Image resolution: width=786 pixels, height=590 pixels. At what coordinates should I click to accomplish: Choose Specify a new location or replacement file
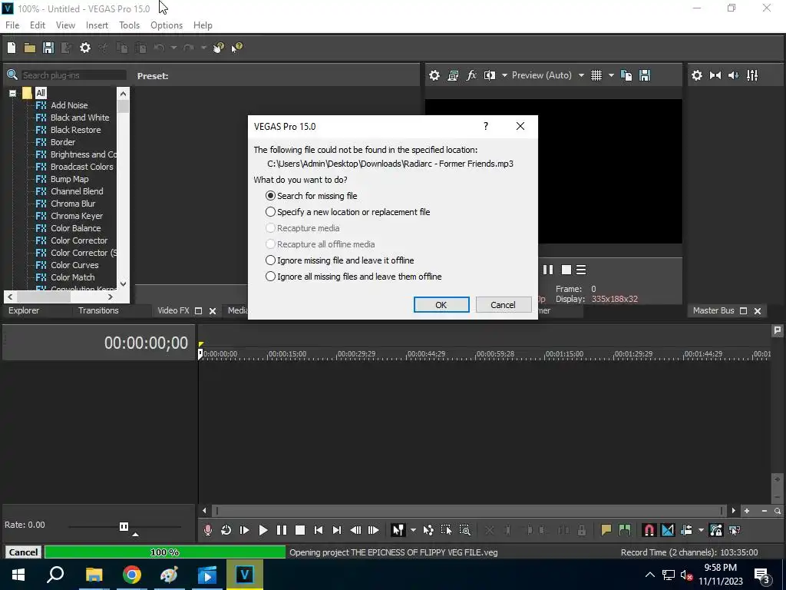click(x=348, y=212)
